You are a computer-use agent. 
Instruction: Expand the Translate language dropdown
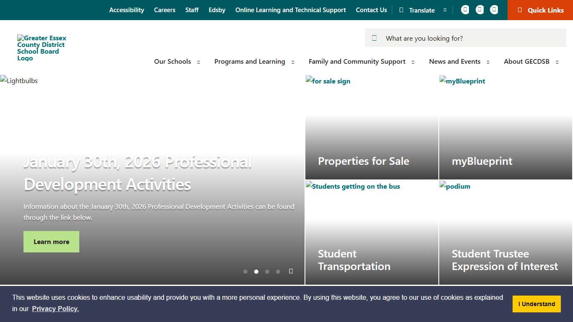click(445, 10)
